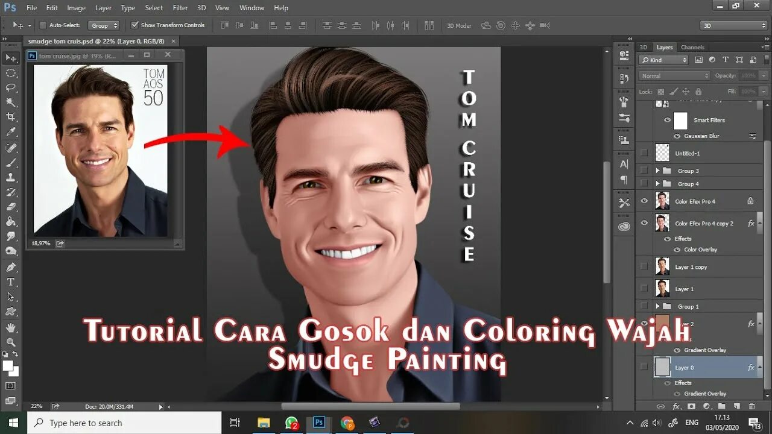Toggle Color Overlay effect visibility
Image resolution: width=772 pixels, height=434 pixels.
coord(677,250)
